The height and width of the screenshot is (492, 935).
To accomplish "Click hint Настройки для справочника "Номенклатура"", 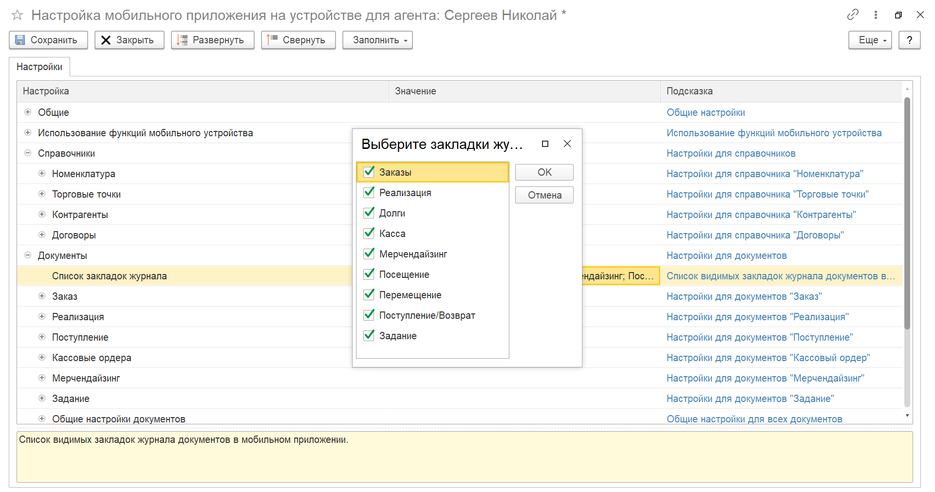I will click(765, 174).
